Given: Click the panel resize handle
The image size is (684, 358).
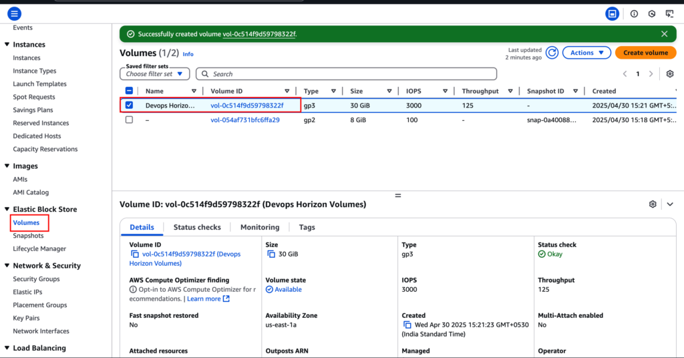Looking at the screenshot, I should [398, 196].
